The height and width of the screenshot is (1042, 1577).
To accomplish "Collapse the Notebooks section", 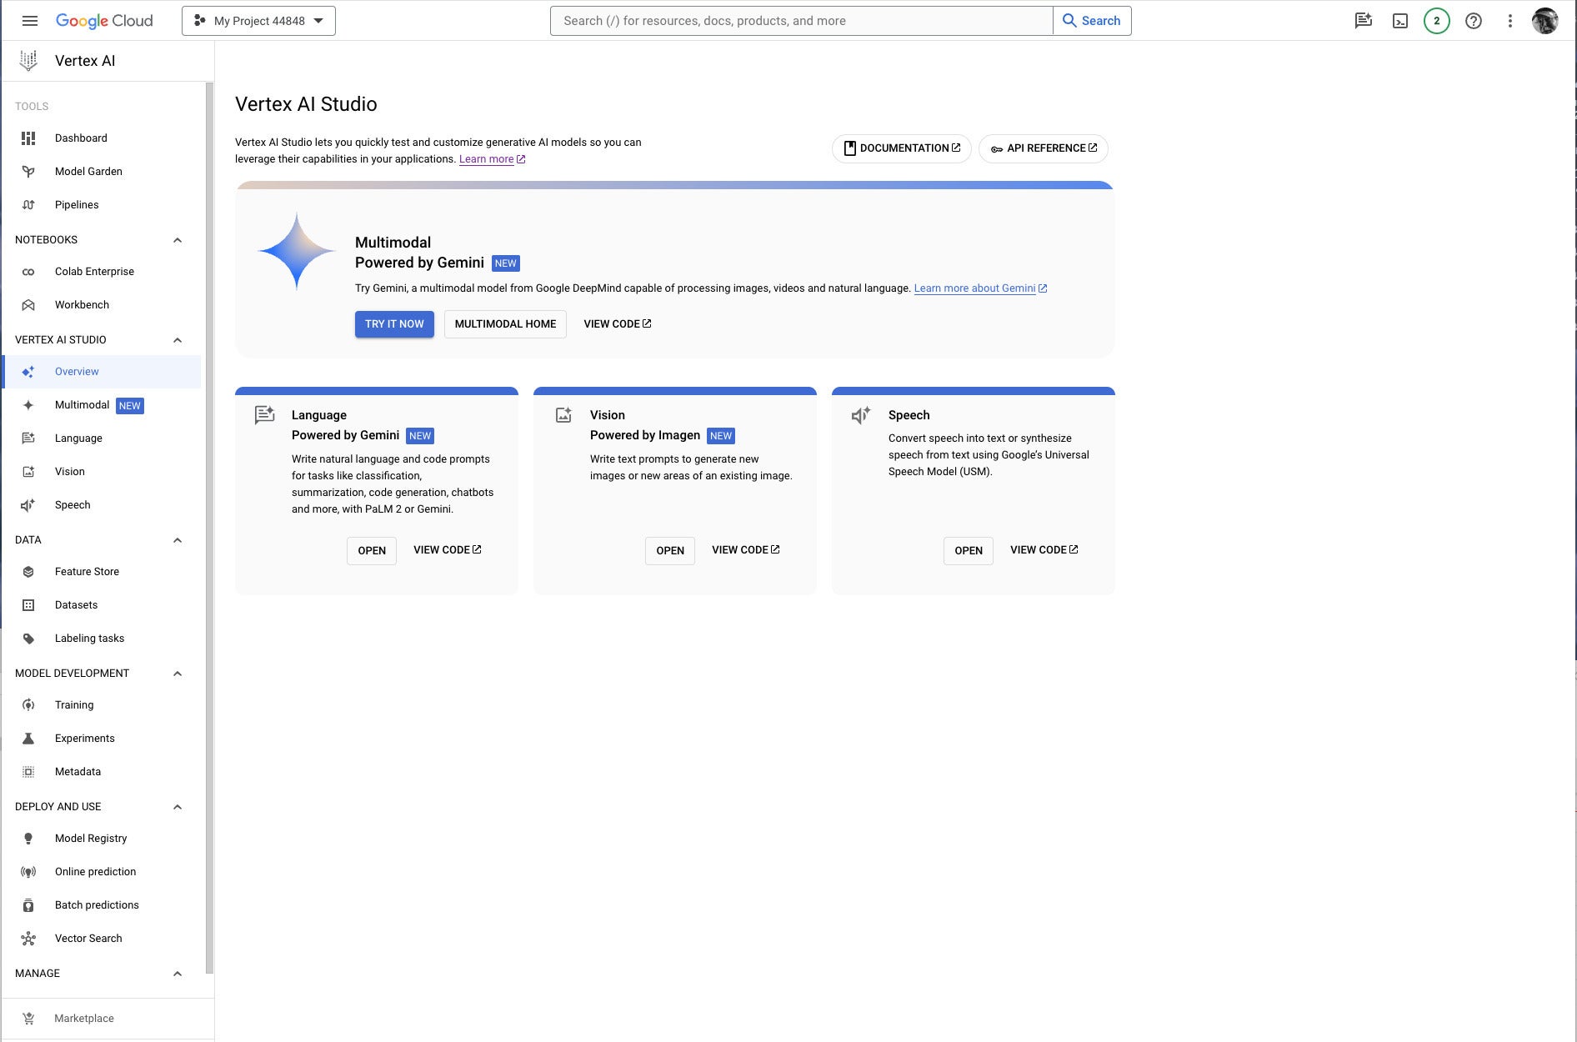I will tap(178, 240).
